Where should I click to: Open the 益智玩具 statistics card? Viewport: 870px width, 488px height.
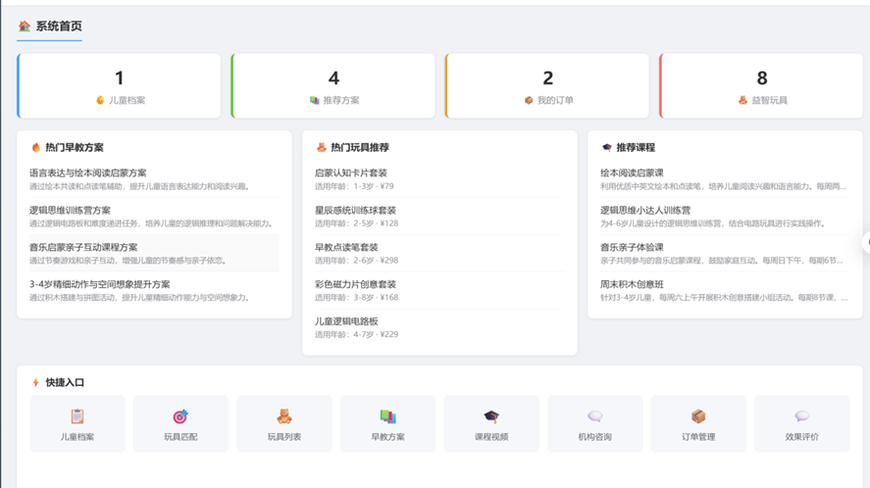pyautogui.click(x=761, y=86)
